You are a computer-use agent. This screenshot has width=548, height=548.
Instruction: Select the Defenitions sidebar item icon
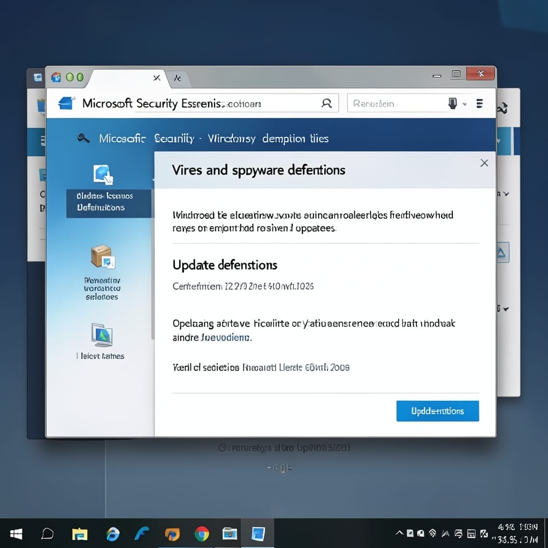click(x=103, y=174)
